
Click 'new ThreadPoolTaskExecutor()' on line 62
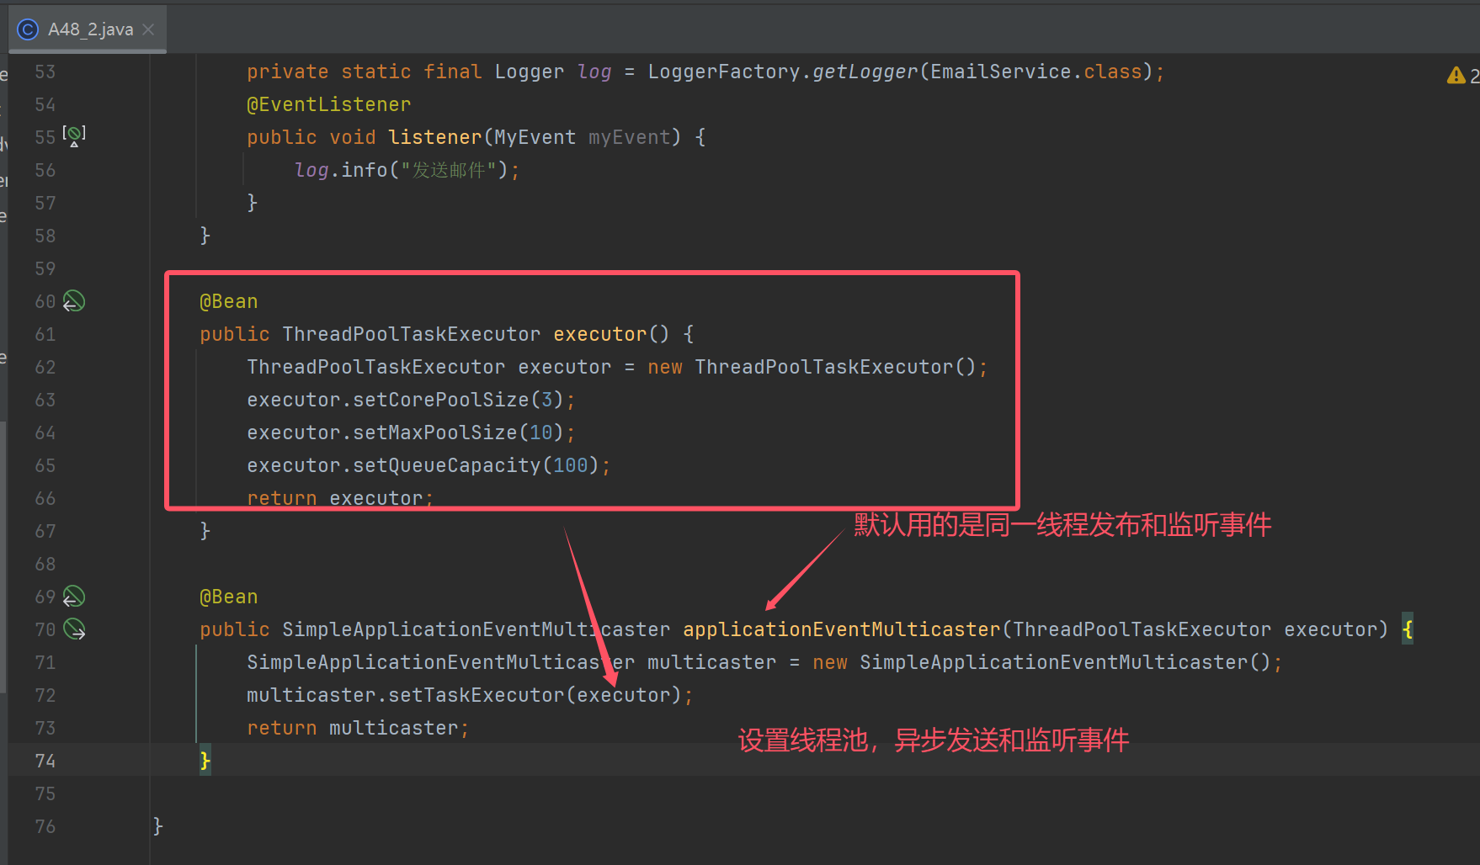812,367
